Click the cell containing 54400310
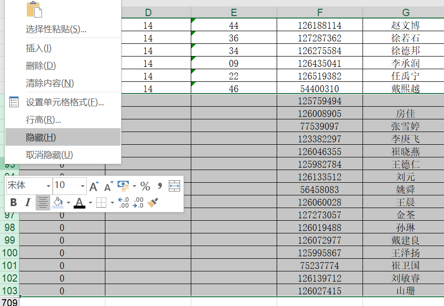444x306 pixels. point(320,89)
